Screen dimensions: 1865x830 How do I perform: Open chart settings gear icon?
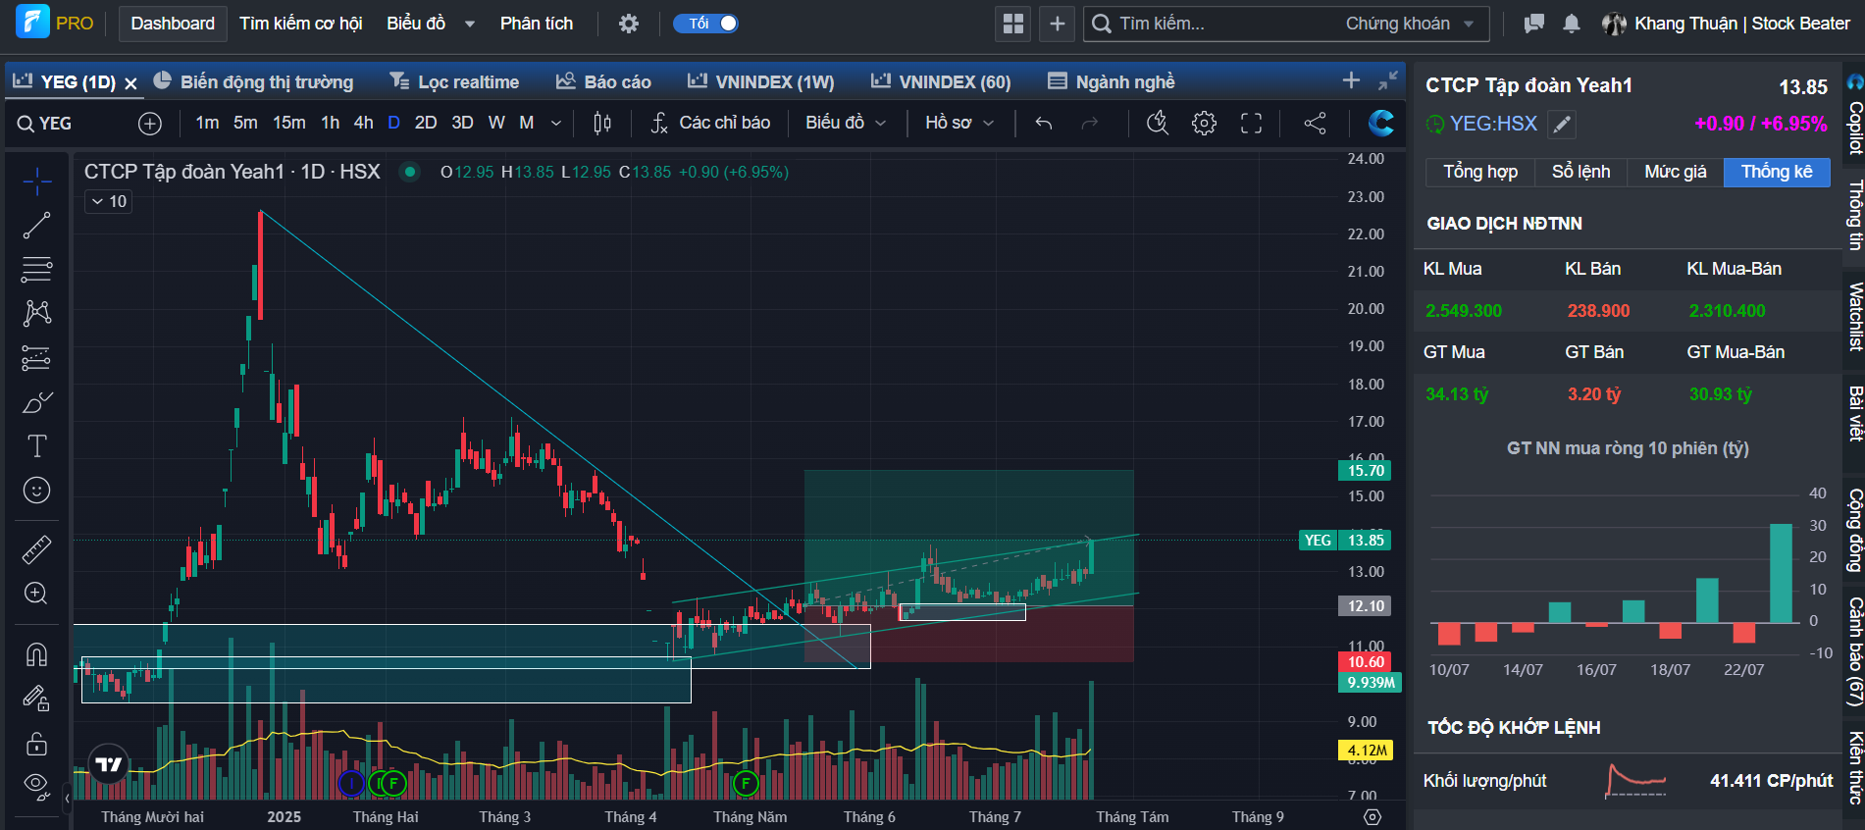click(x=1204, y=123)
